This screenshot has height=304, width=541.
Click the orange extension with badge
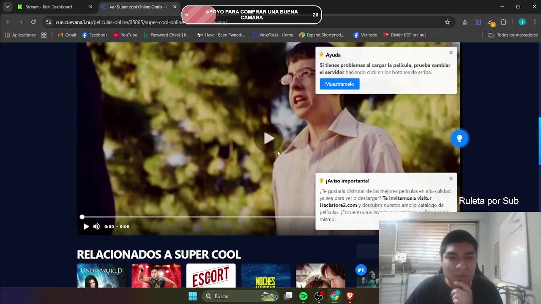coord(491,22)
